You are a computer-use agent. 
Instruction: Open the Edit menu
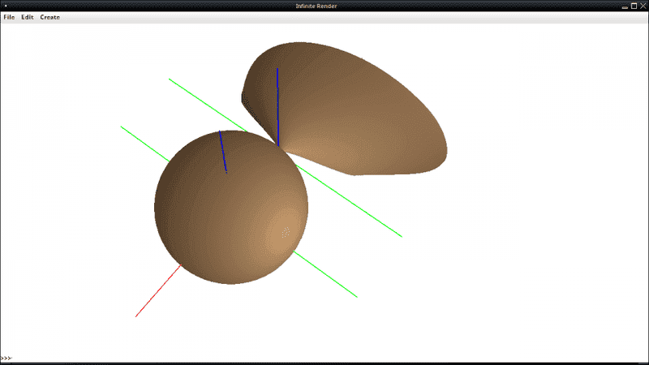pyautogui.click(x=28, y=17)
